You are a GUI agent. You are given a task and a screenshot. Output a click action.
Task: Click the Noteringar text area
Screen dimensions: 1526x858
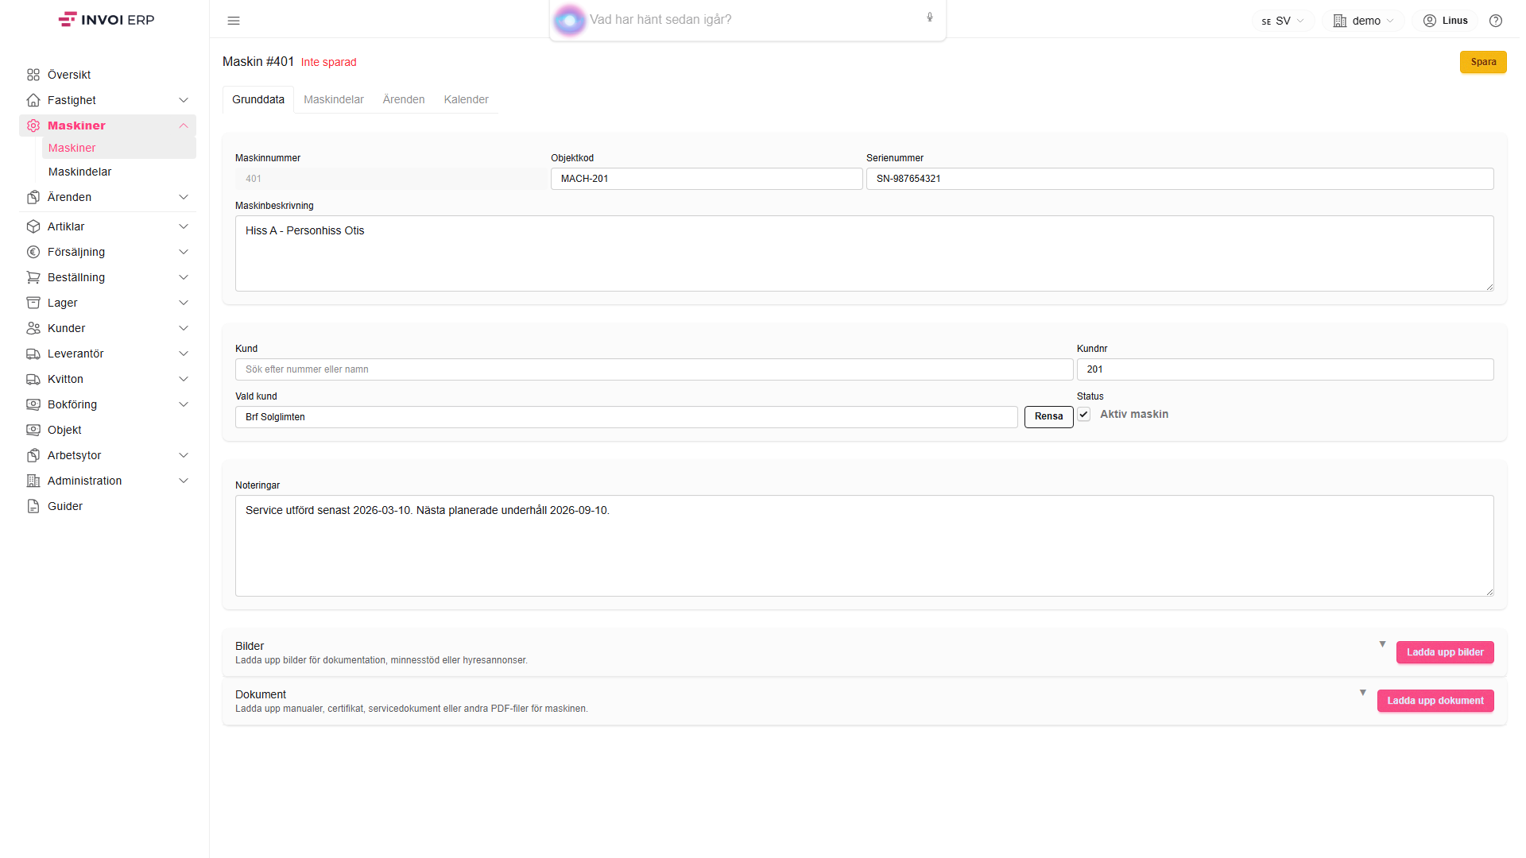pos(864,546)
